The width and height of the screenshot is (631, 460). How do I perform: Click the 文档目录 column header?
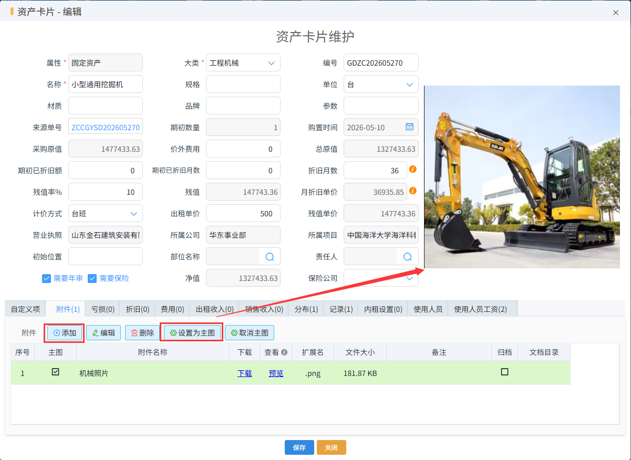click(544, 352)
